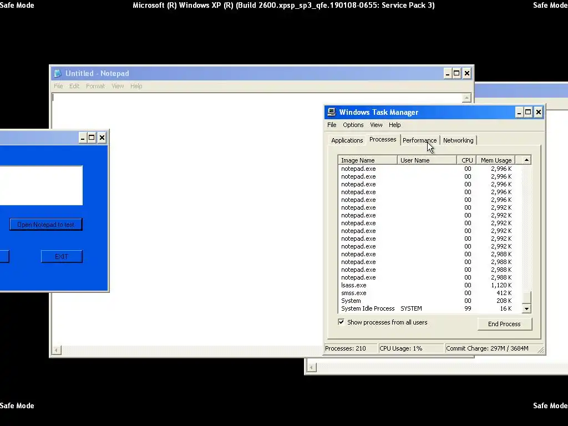Click the Notepad title bar icon
This screenshot has width=568, height=426.
point(58,73)
